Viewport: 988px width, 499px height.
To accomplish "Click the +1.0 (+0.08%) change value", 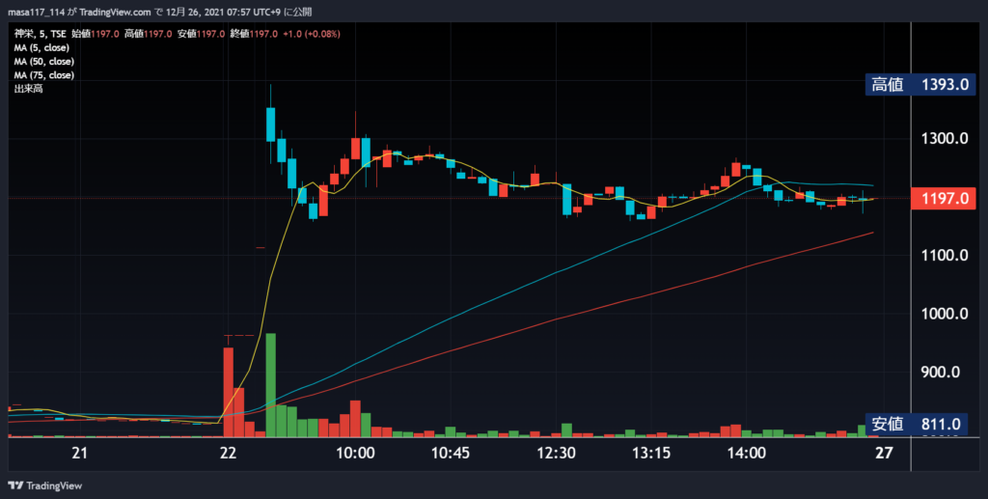I will pos(312,34).
